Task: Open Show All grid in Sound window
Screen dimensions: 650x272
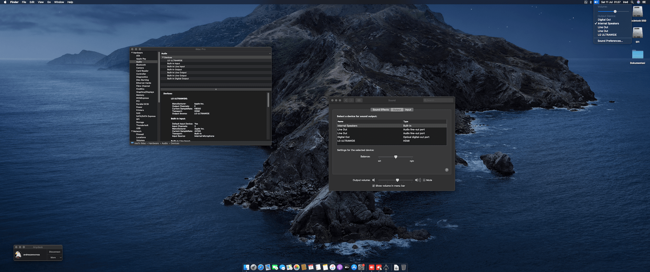Action: [x=359, y=100]
